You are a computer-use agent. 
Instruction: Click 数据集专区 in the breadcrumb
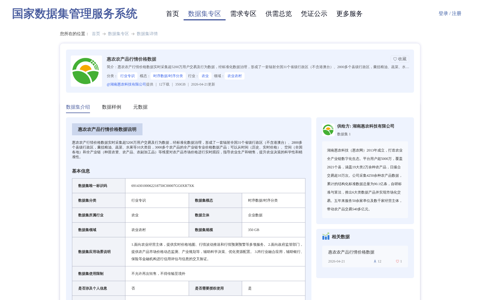coord(118,34)
